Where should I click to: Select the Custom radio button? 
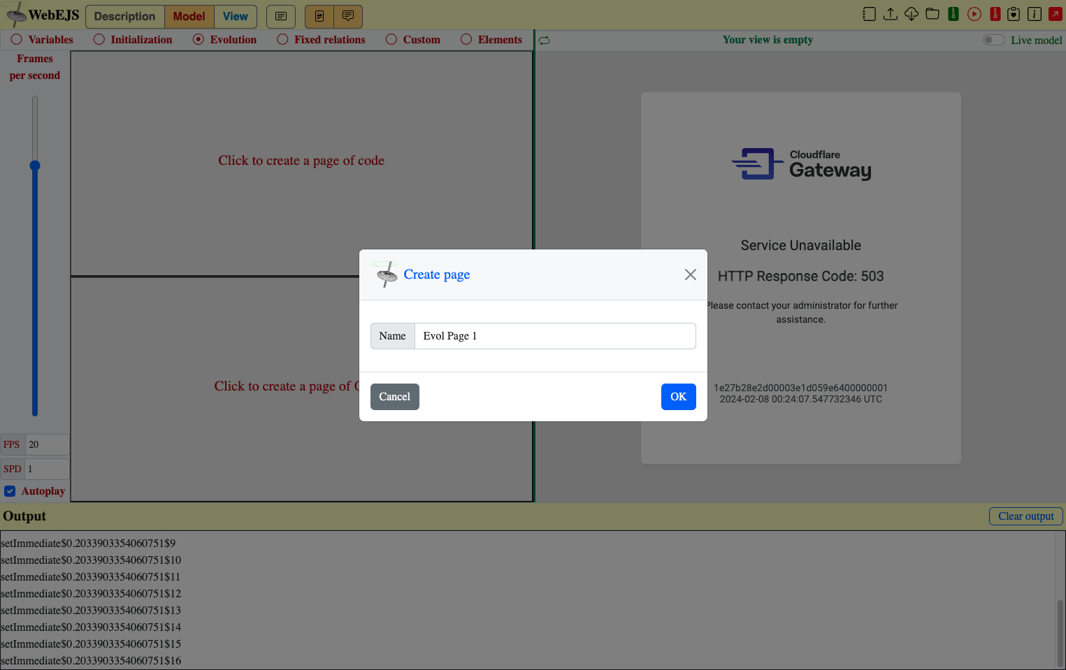click(391, 40)
